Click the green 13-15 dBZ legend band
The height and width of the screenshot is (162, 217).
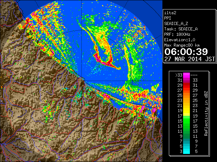(186, 126)
